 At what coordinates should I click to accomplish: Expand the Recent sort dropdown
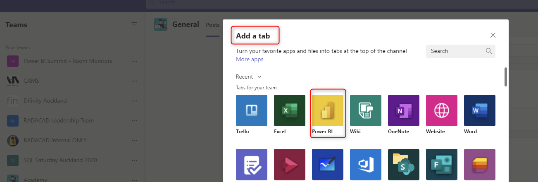pyautogui.click(x=249, y=77)
